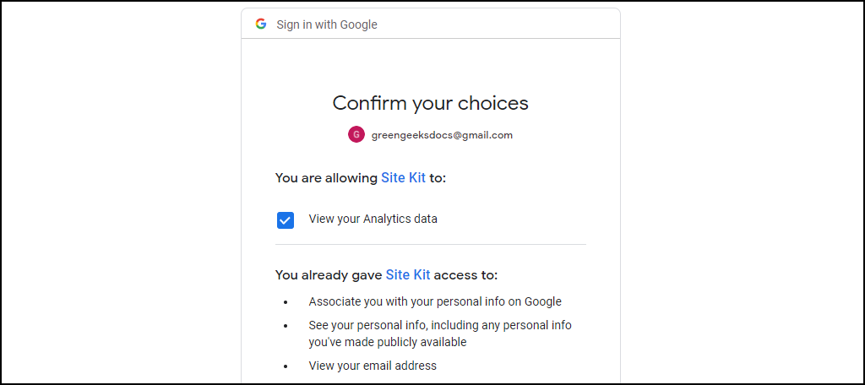The image size is (865, 385).
Task: Click bullet beside View your email address
Action: 286,366
